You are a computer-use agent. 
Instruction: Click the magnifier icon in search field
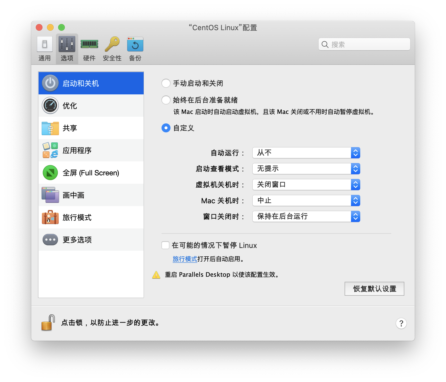(x=325, y=44)
